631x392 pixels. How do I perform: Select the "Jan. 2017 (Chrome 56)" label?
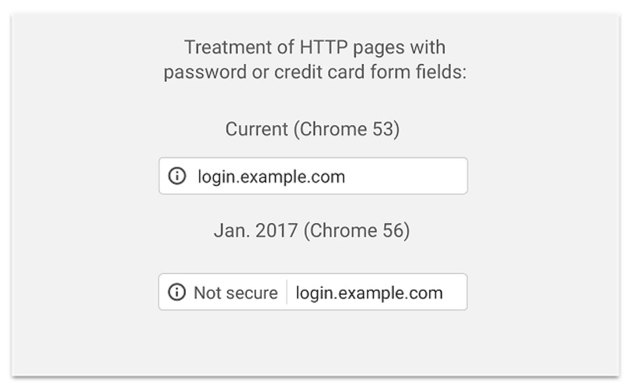tap(312, 231)
